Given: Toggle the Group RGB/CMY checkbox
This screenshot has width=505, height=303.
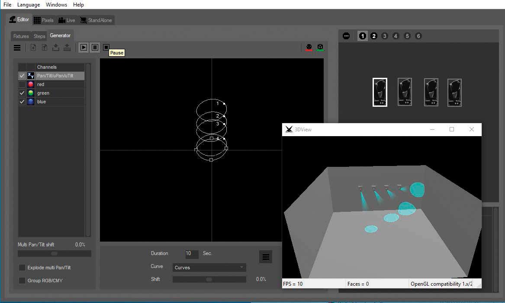Looking at the screenshot, I should [22, 281].
